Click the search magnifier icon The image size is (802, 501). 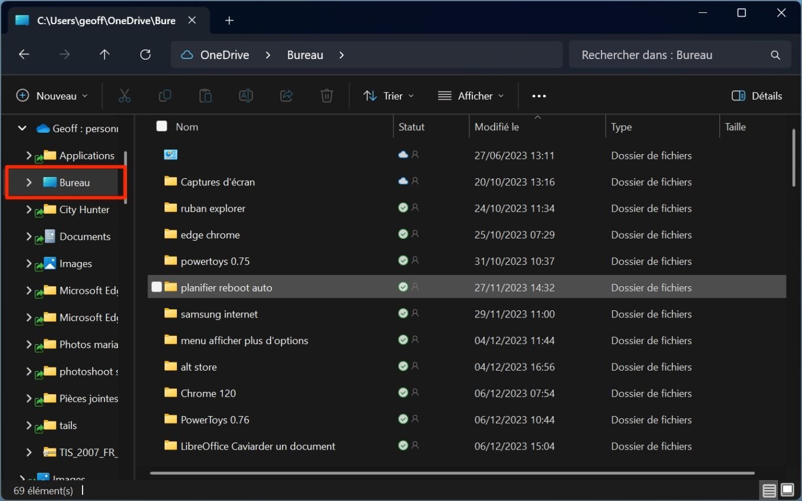point(775,55)
